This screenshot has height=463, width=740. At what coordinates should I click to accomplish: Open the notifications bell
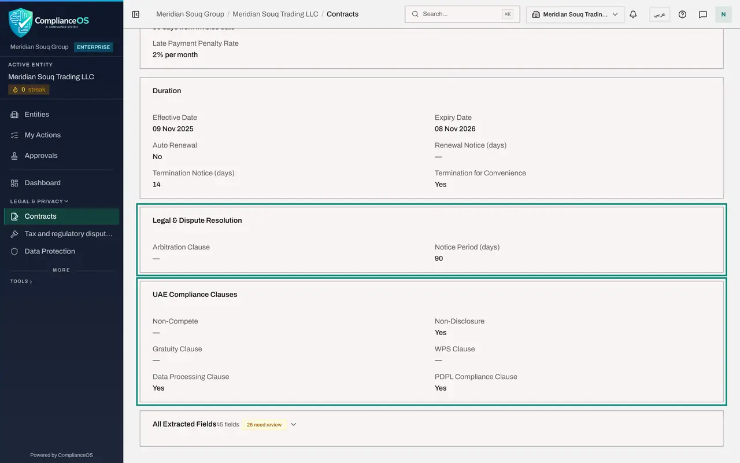(x=633, y=14)
